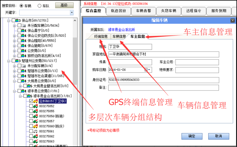Expand the 楚雄市社会渠道 tree node

15,76
